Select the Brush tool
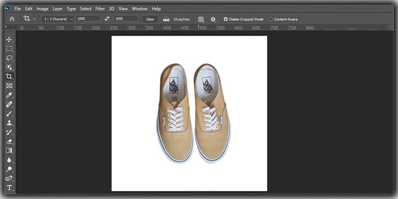 pyautogui.click(x=9, y=113)
